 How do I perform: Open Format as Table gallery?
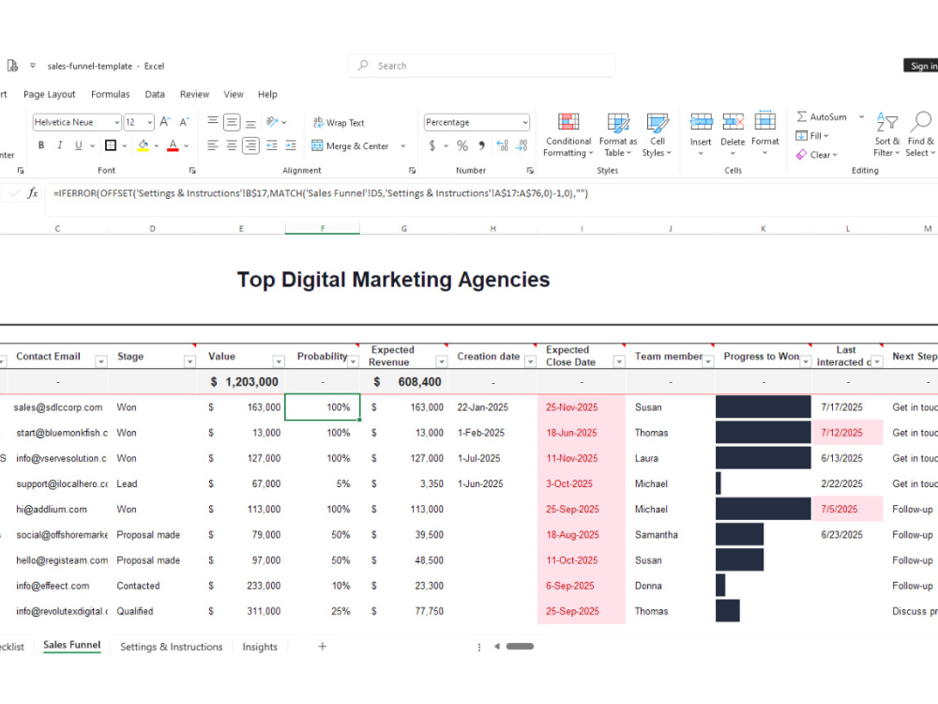click(x=618, y=134)
